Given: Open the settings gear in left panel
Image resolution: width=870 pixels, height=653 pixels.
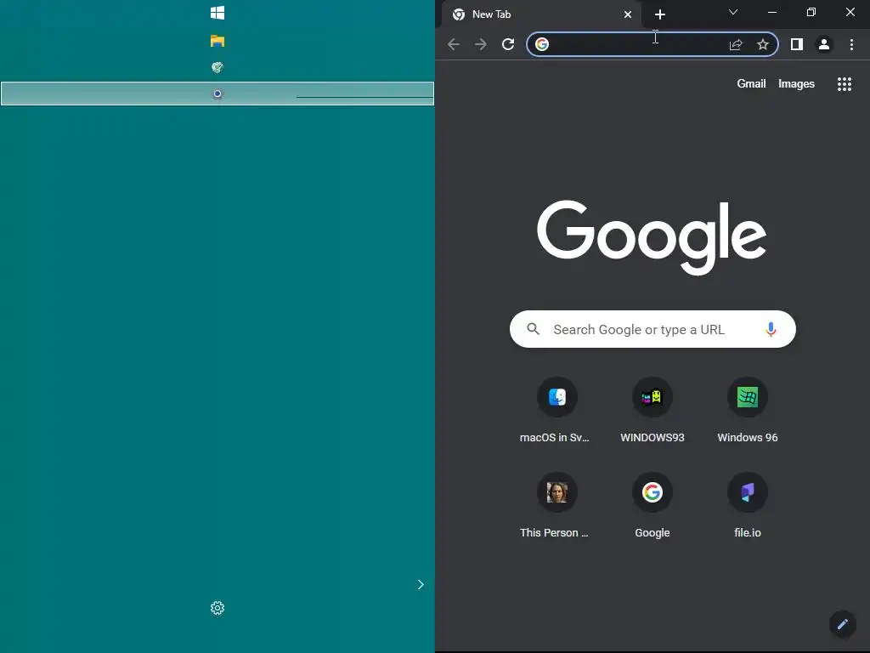Looking at the screenshot, I should [x=217, y=608].
